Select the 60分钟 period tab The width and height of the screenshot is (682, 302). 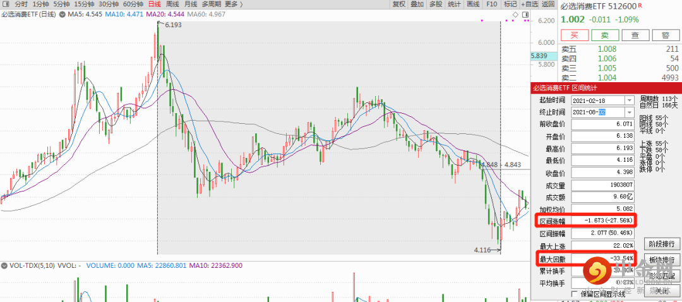coord(133,4)
